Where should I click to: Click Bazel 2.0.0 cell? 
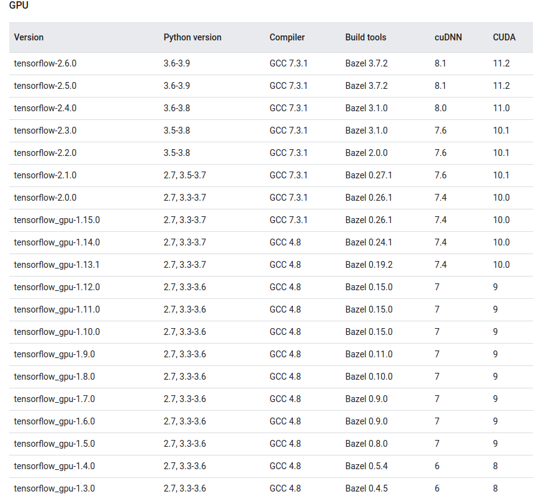[367, 153]
